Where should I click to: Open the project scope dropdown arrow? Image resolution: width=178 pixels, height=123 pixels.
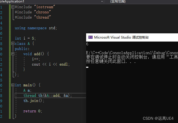click(102, 1)
